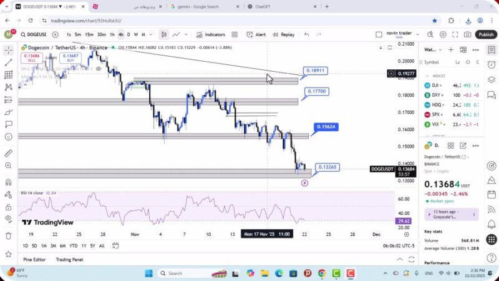
Task: Click the Publish button
Action: (486, 35)
